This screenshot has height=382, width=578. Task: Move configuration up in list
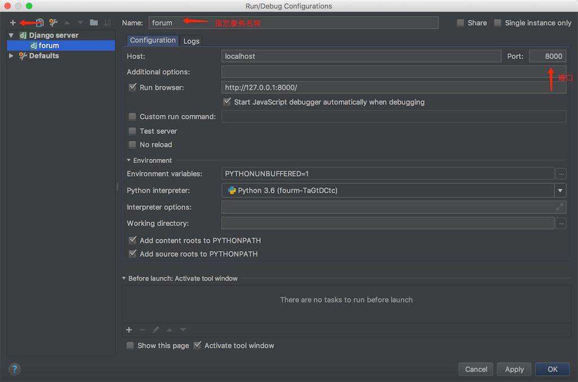click(67, 23)
